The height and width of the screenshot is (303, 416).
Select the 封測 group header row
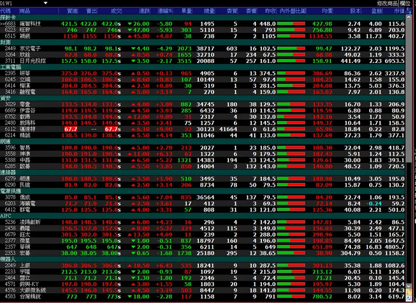[x=203, y=42]
